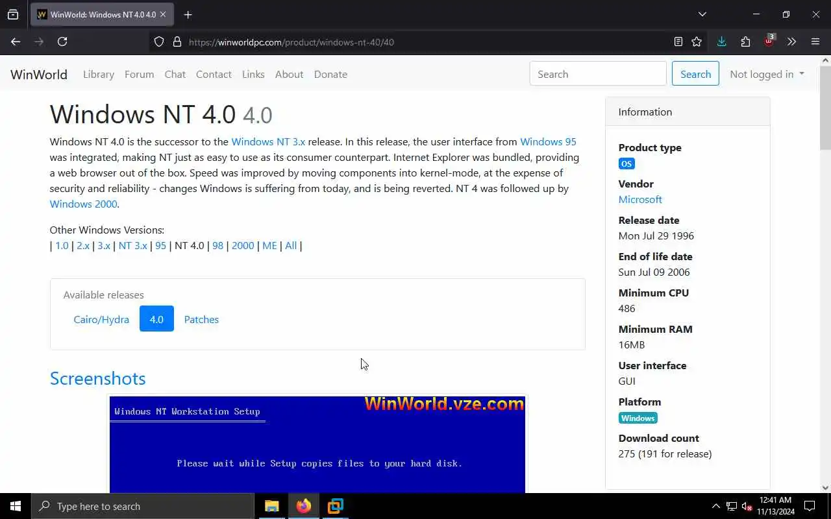Open File Explorer from taskbar

[x=272, y=506]
